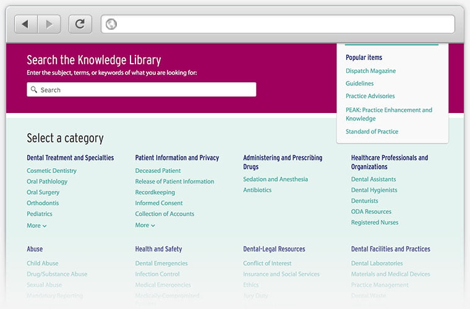Screen dimensions: 470x309
Task: Click the browser forward arrow button
Action: [x=49, y=24]
